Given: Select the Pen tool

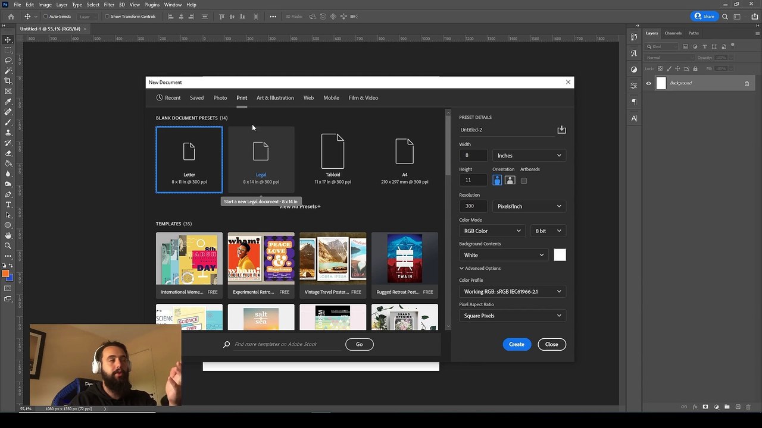Looking at the screenshot, I should pyautogui.click(x=8, y=194).
